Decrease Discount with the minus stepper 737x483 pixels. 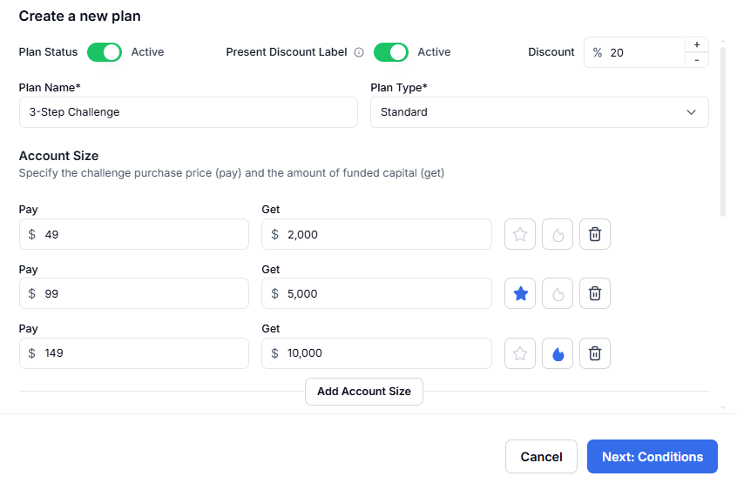pyautogui.click(x=697, y=60)
